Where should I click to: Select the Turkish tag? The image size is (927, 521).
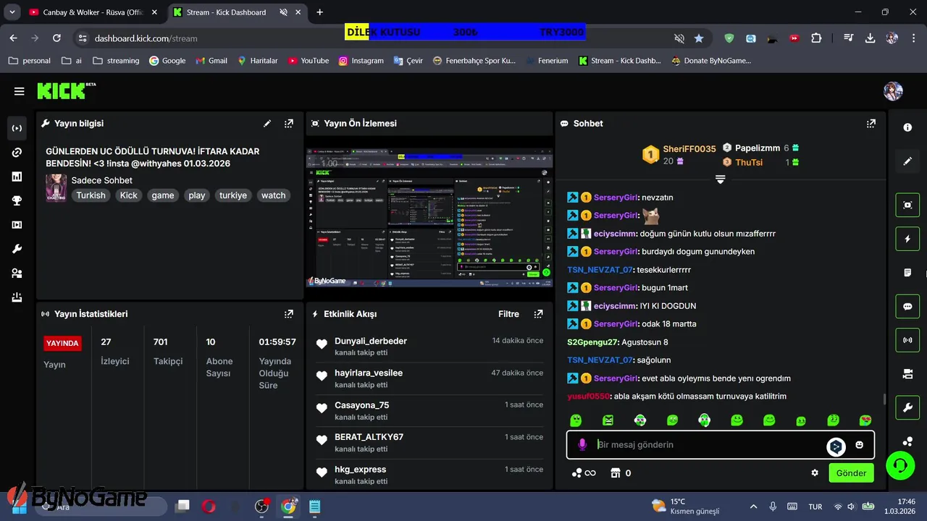[x=91, y=195]
